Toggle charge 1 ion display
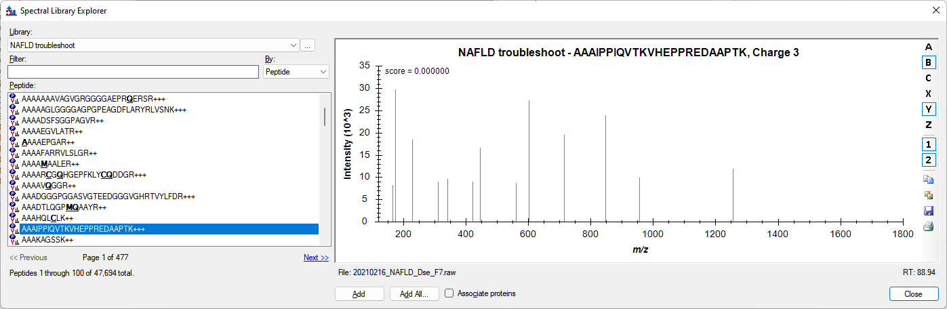Screen dimensions: 947x309 coord(928,144)
